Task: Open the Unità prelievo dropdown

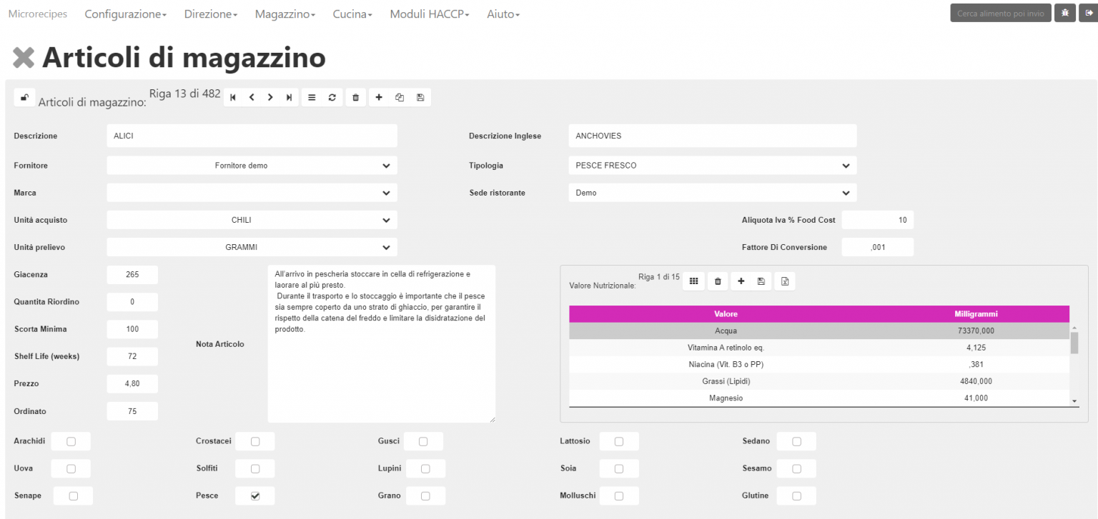Action: point(252,248)
